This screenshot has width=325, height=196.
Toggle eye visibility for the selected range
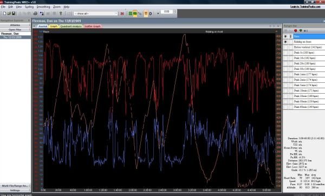click(285, 36)
